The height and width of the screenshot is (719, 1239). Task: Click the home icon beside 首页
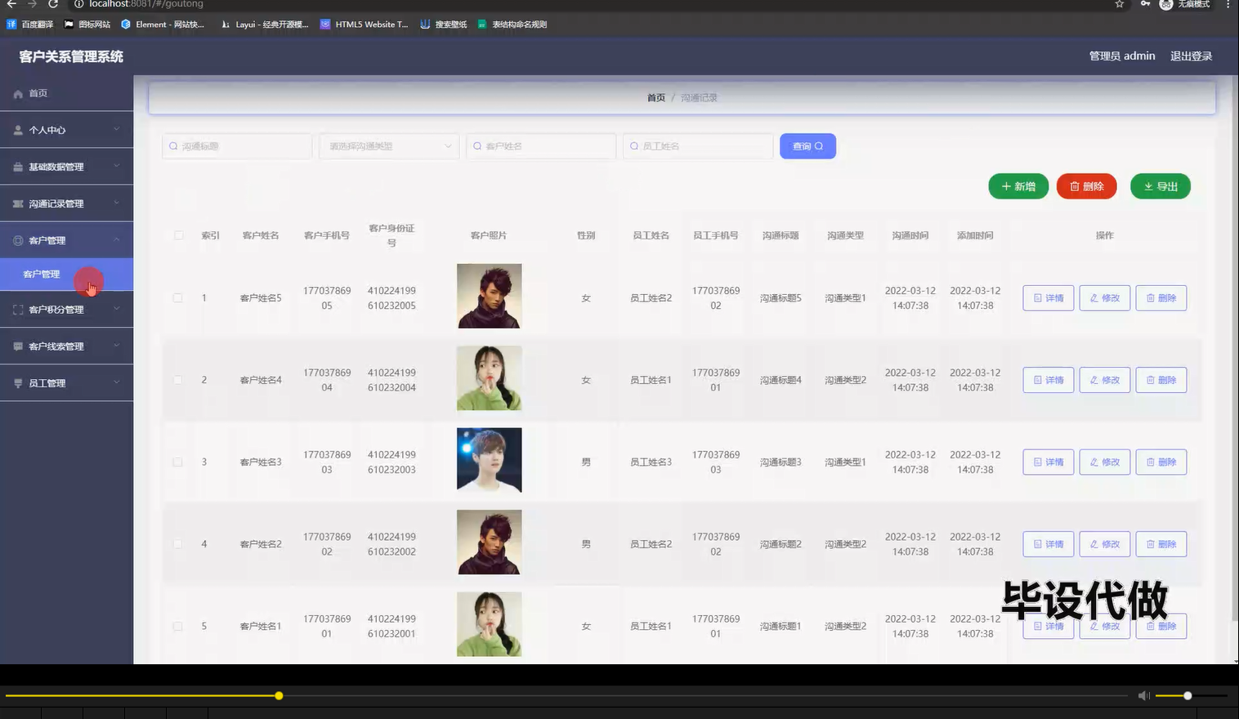coord(18,94)
